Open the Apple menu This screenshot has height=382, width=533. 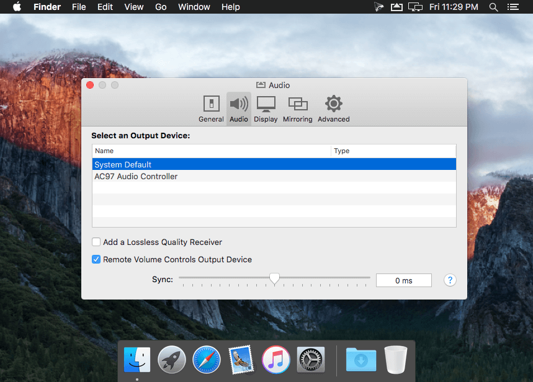click(x=17, y=7)
